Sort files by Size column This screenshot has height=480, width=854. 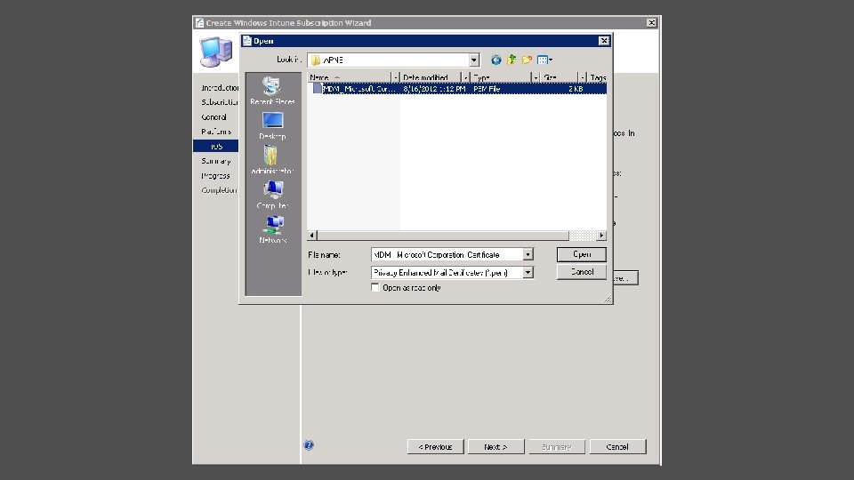pos(559,78)
